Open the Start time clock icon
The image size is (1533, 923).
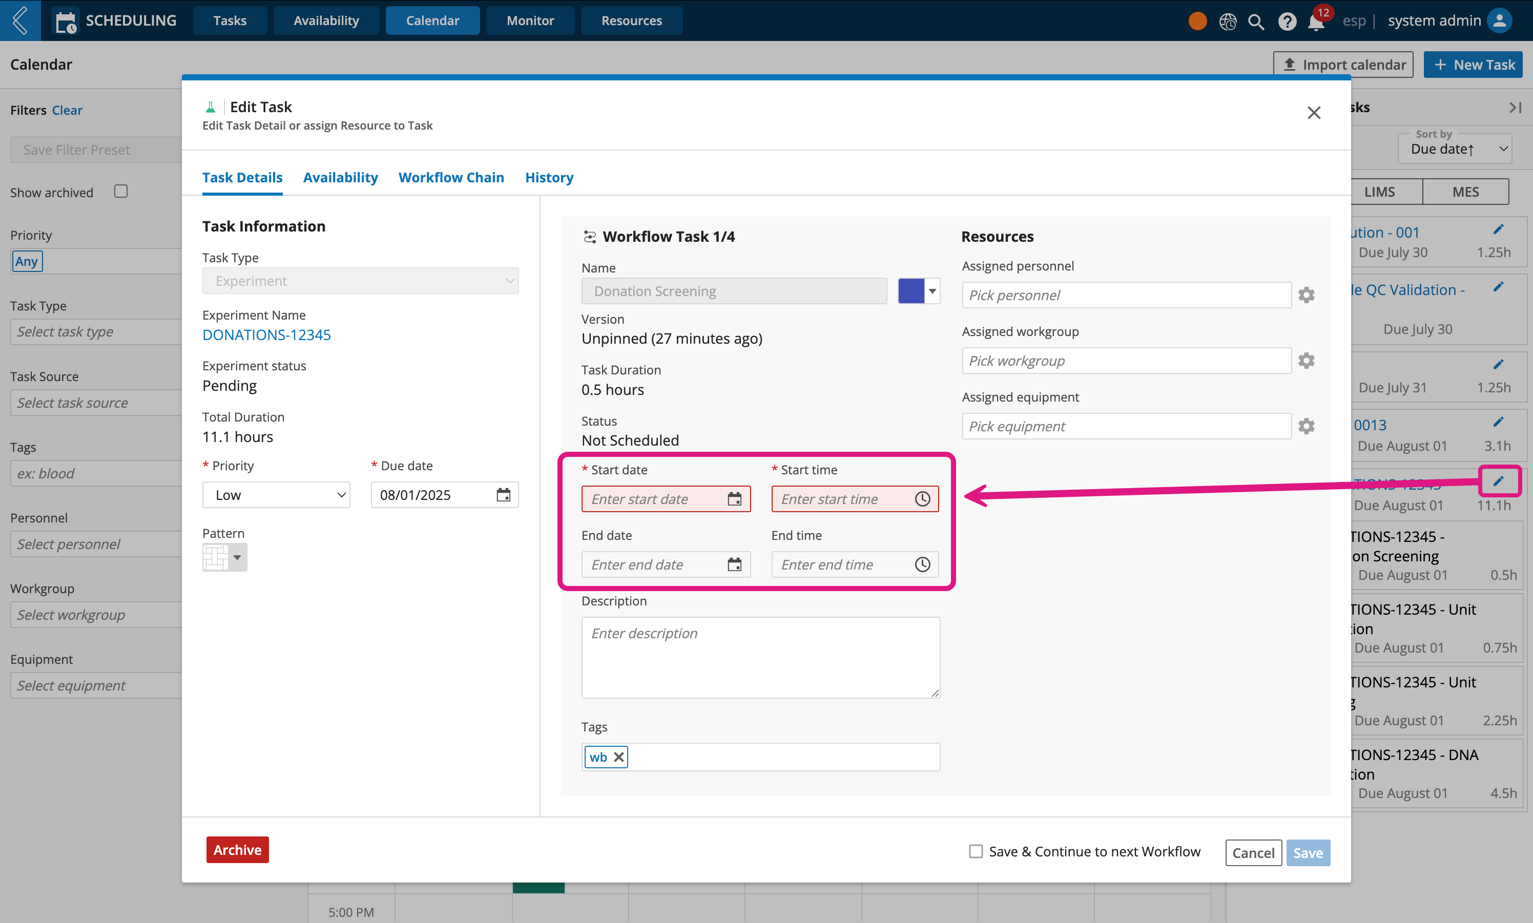pyautogui.click(x=922, y=499)
